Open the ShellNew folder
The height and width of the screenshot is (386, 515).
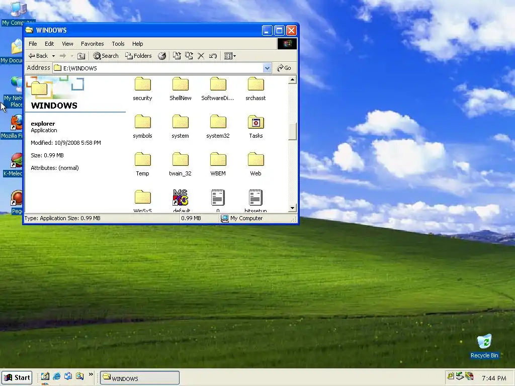tap(181, 88)
